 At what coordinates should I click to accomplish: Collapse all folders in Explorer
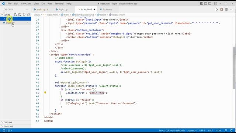pos(28,15)
